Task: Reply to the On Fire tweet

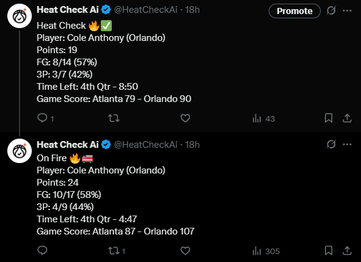Action: coord(42,250)
